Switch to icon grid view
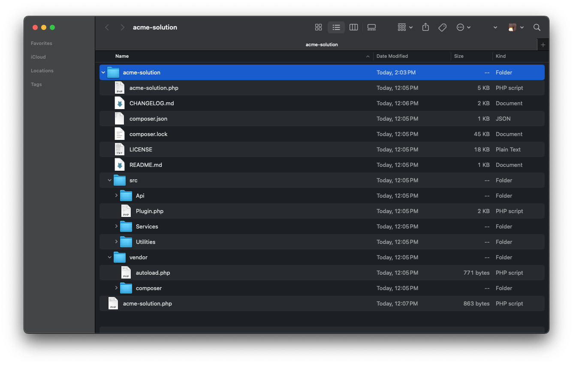Image resolution: width=573 pixels, height=365 pixels. click(x=318, y=27)
